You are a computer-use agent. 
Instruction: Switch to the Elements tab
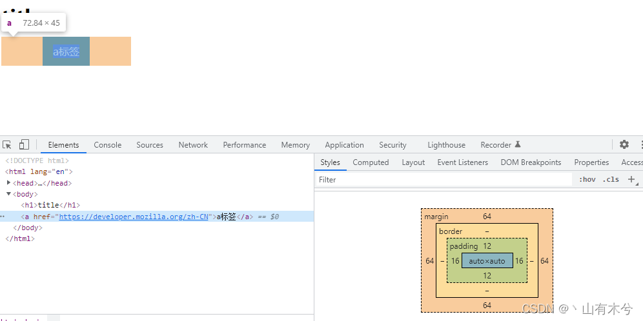pyautogui.click(x=63, y=145)
